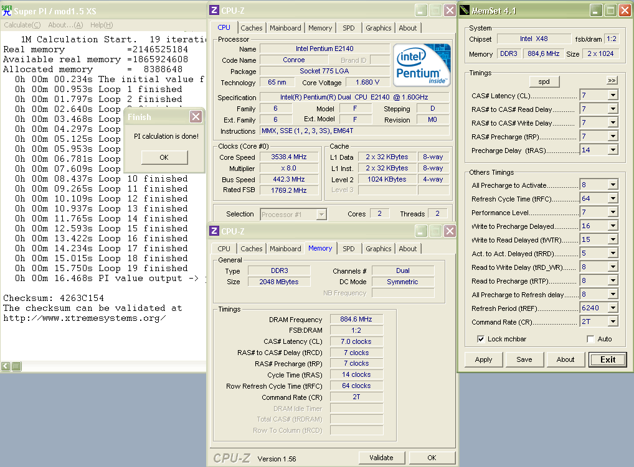Screen dimensions: 634x467
Task: Open the Command Rate (CR) dropdown
Action: 613,321
